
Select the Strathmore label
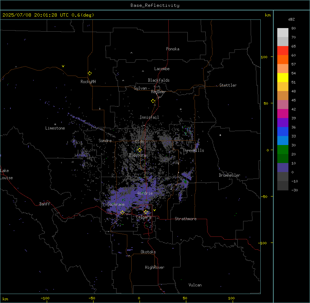point(186,219)
